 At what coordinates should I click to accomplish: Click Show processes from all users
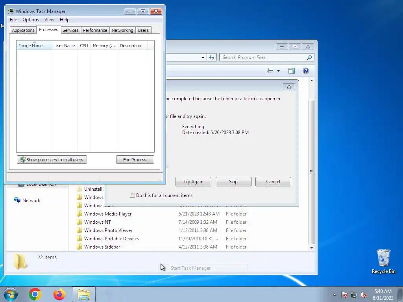52,160
